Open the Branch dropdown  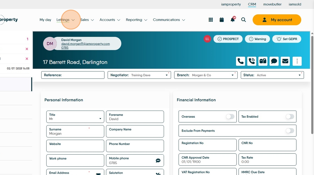(x=206, y=75)
